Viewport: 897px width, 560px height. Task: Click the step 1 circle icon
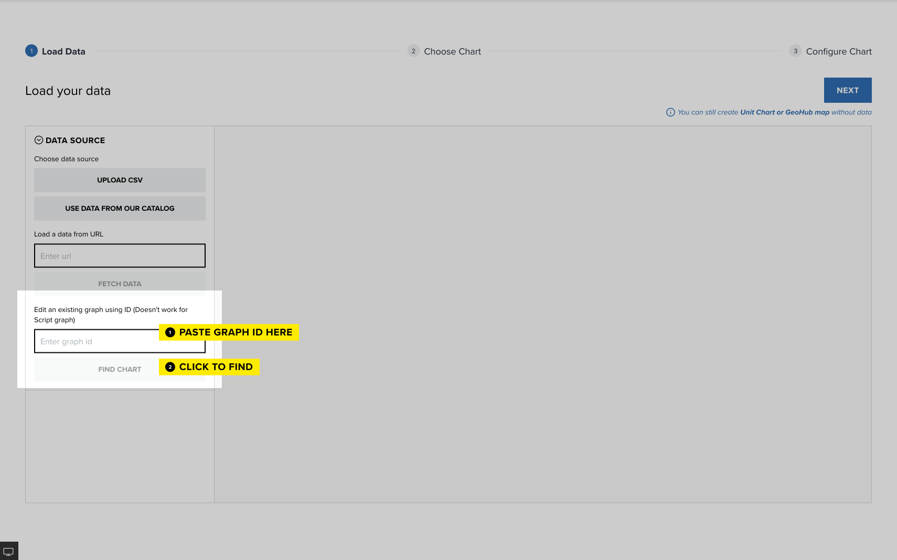(x=31, y=51)
